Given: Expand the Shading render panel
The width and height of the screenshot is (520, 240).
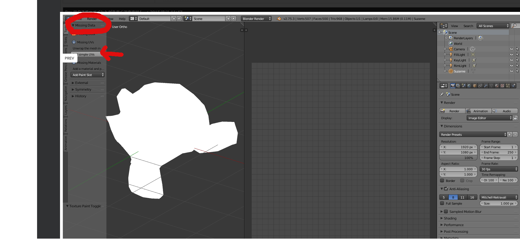Looking at the screenshot, I should [x=479, y=218].
